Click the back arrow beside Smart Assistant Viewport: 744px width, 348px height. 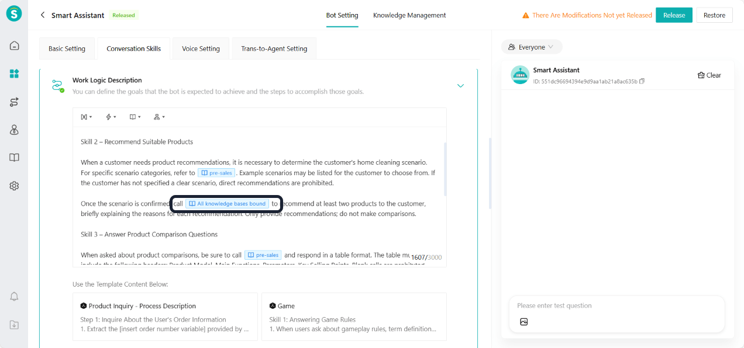tap(42, 15)
